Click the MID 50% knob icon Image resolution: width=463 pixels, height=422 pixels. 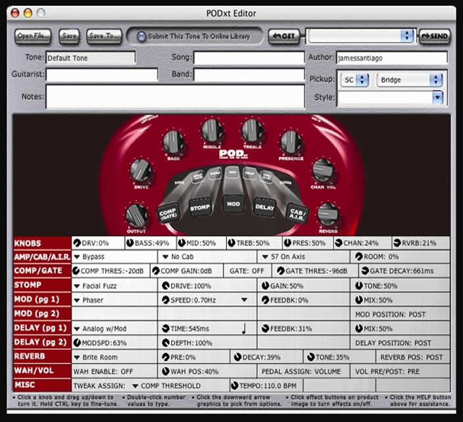tap(182, 243)
